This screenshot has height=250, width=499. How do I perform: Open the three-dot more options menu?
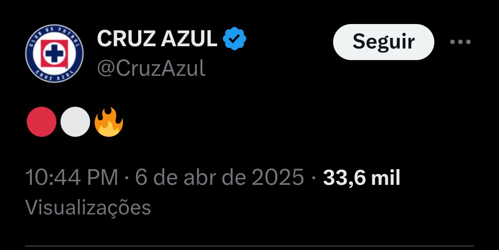[460, 42]
